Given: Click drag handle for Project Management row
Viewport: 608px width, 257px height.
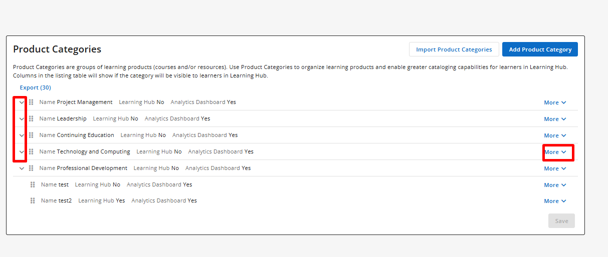Looking at the screenshot, I should click(31, 102).
